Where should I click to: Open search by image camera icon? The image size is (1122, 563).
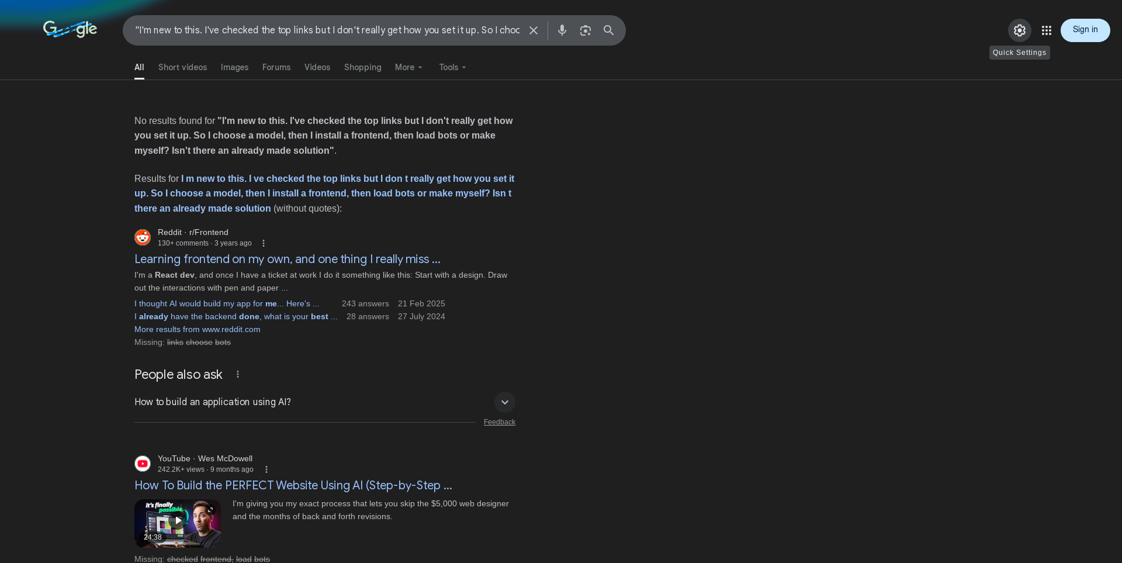click(586, 30)
